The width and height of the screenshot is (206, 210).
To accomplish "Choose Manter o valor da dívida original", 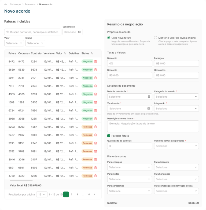I will point(156,38).
